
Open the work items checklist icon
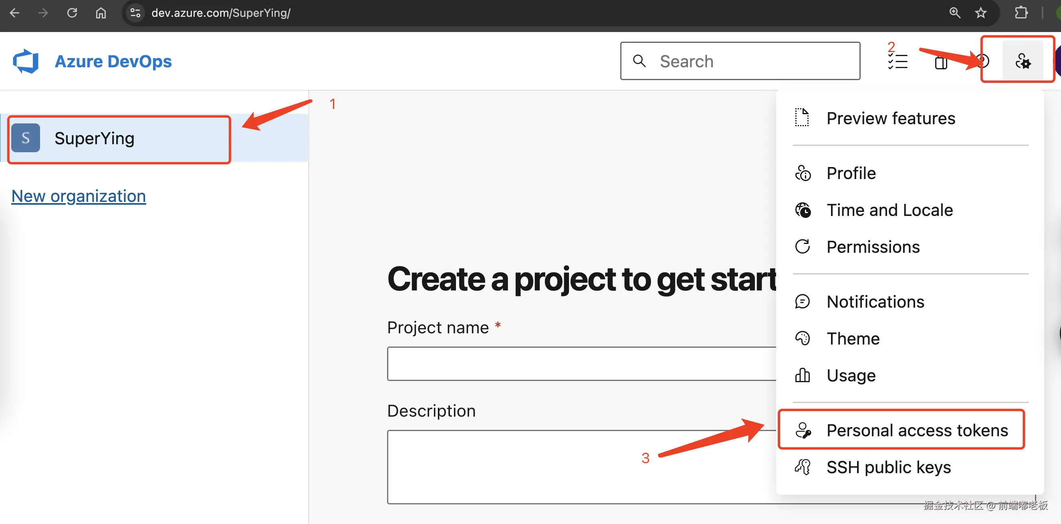(x=898, y=62)
